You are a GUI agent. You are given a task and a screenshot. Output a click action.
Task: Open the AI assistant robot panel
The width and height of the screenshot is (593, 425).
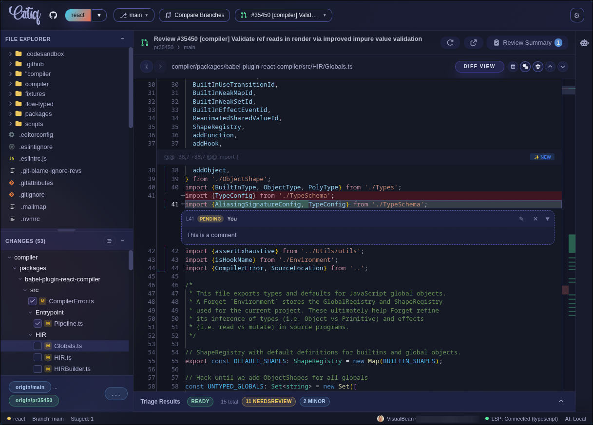tap(584, 42)
